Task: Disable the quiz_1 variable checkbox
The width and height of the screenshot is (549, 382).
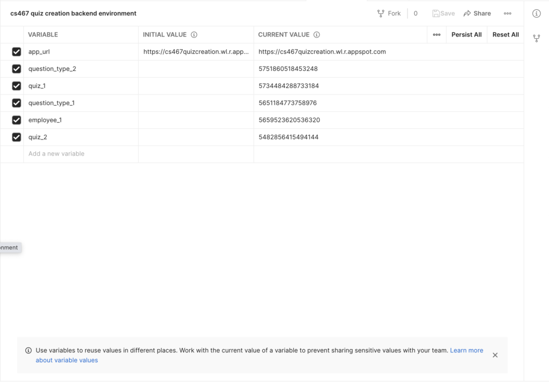Action: 17,86
